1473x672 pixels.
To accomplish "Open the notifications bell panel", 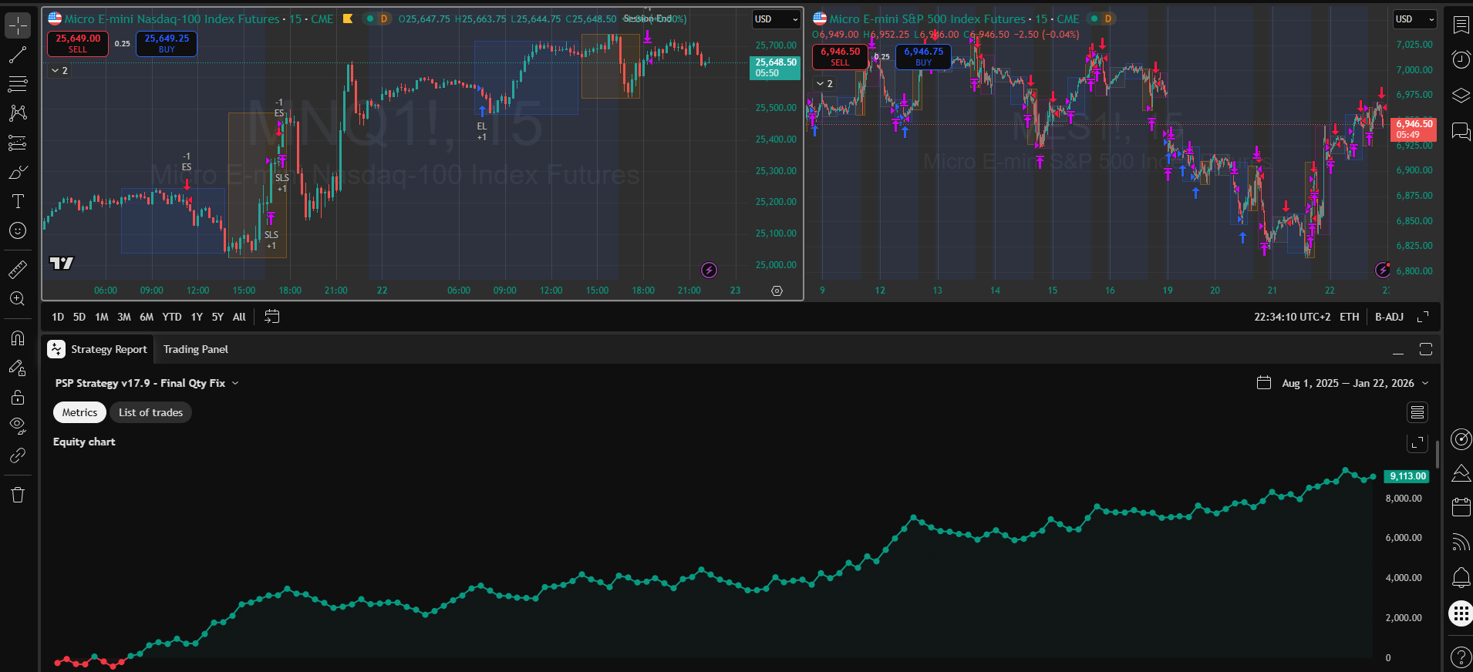I will (1461, 577).
